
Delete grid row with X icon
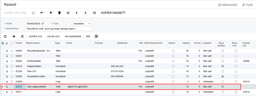click(x=22, y=36)
